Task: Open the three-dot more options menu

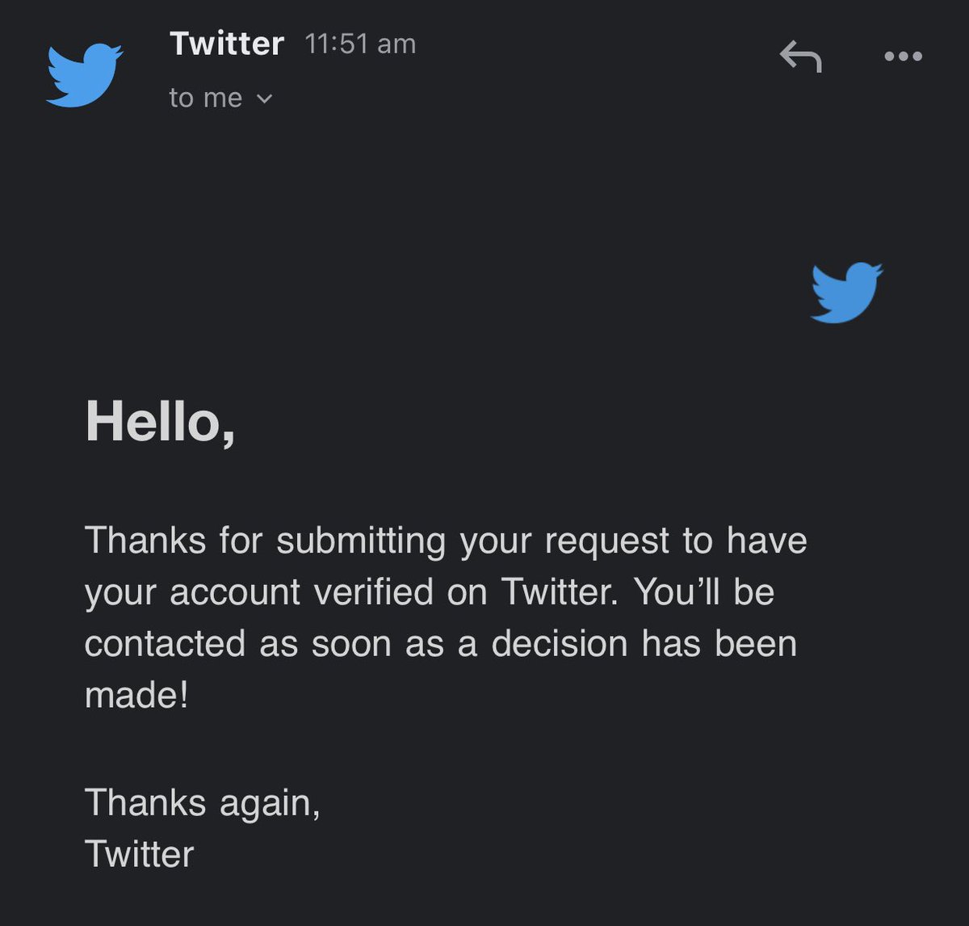Action: 903,57
